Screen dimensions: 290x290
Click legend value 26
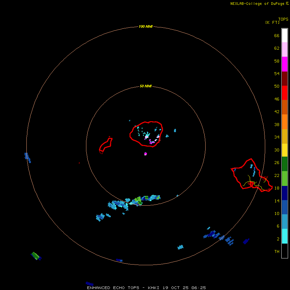coord(277,163)
